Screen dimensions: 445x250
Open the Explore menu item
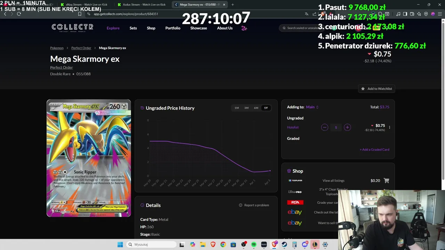tap(113, 28)
